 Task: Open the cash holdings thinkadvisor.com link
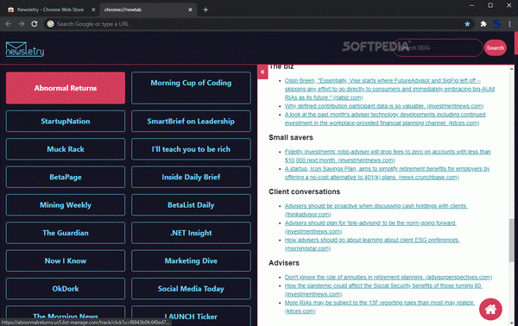click(x=376, y=210)
